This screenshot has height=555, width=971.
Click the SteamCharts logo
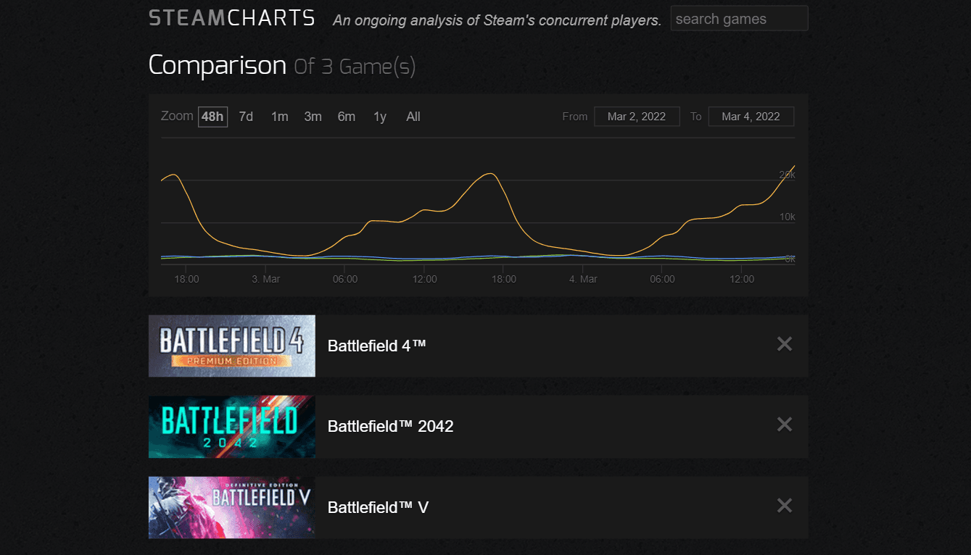[x=231, y=18]
